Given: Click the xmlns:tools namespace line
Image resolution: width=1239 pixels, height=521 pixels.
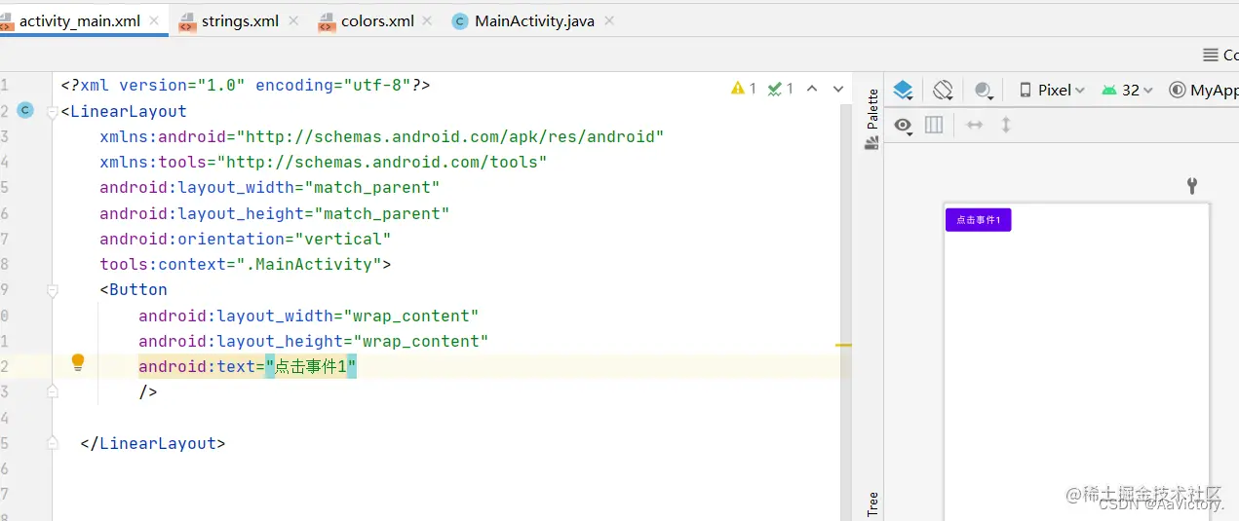Looking at the screenshot, I should coord(323,162).
